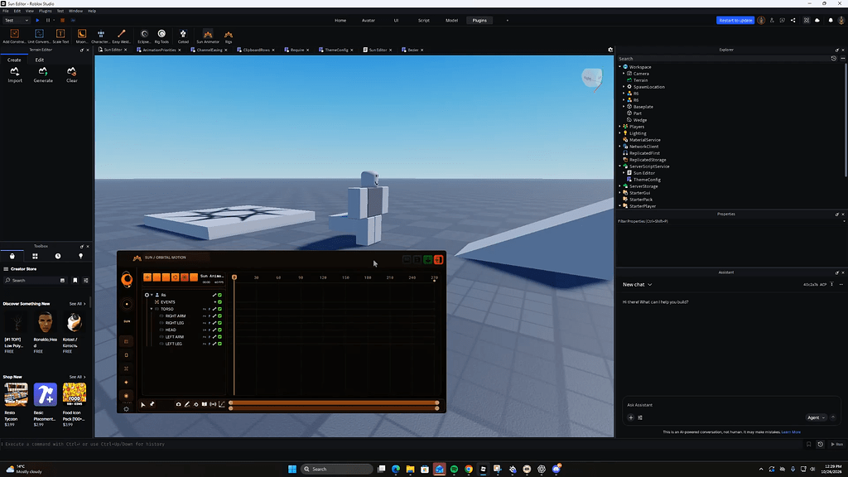
Task: Stop the test with the orange Stop button
Action: pyautogui.click(x=62, y=21)
